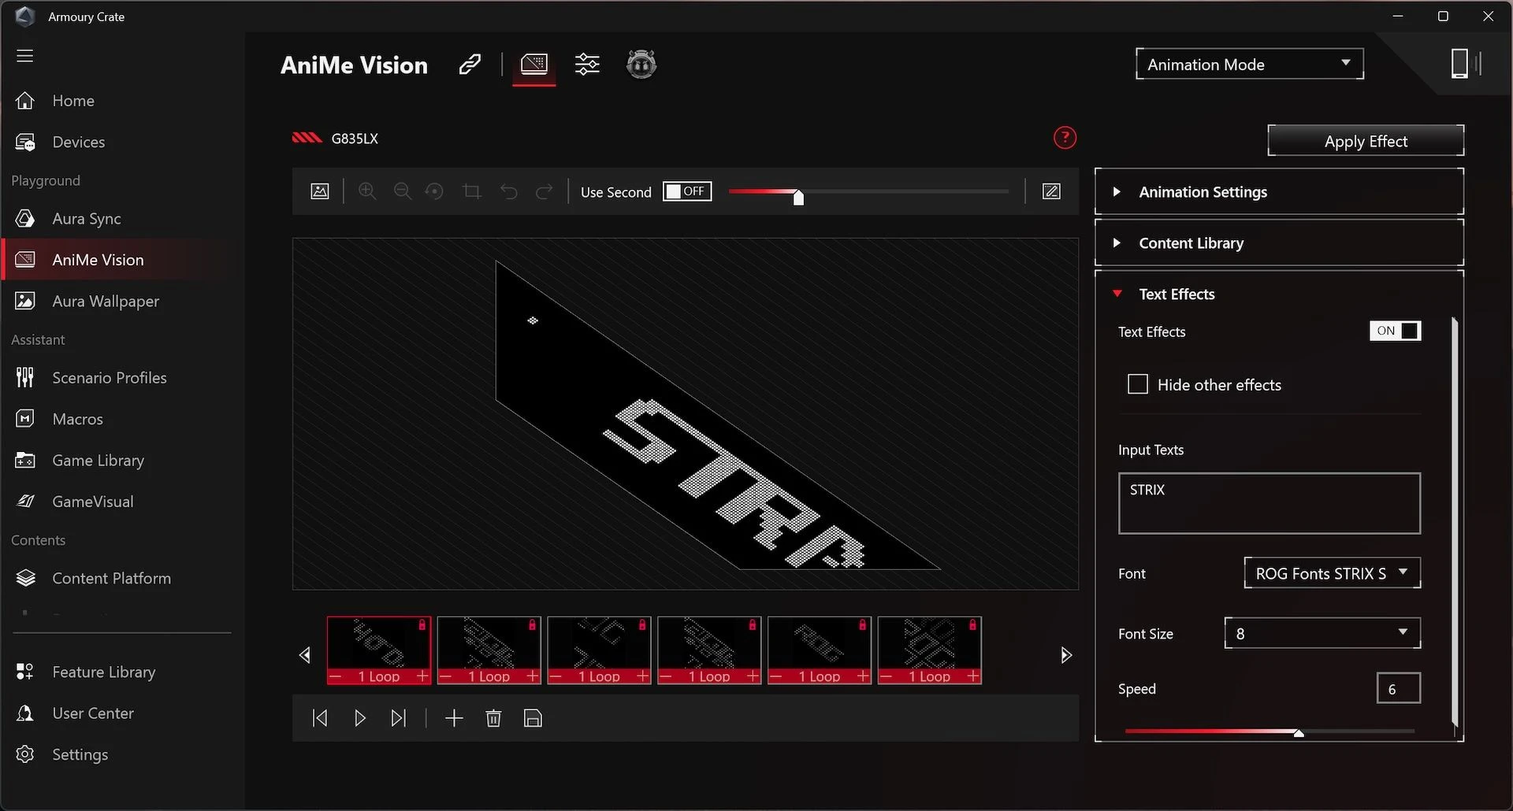Click lock icon on fourth frame thumbnail
Viewport: 1513px width, 811px height.
(753, 625)
